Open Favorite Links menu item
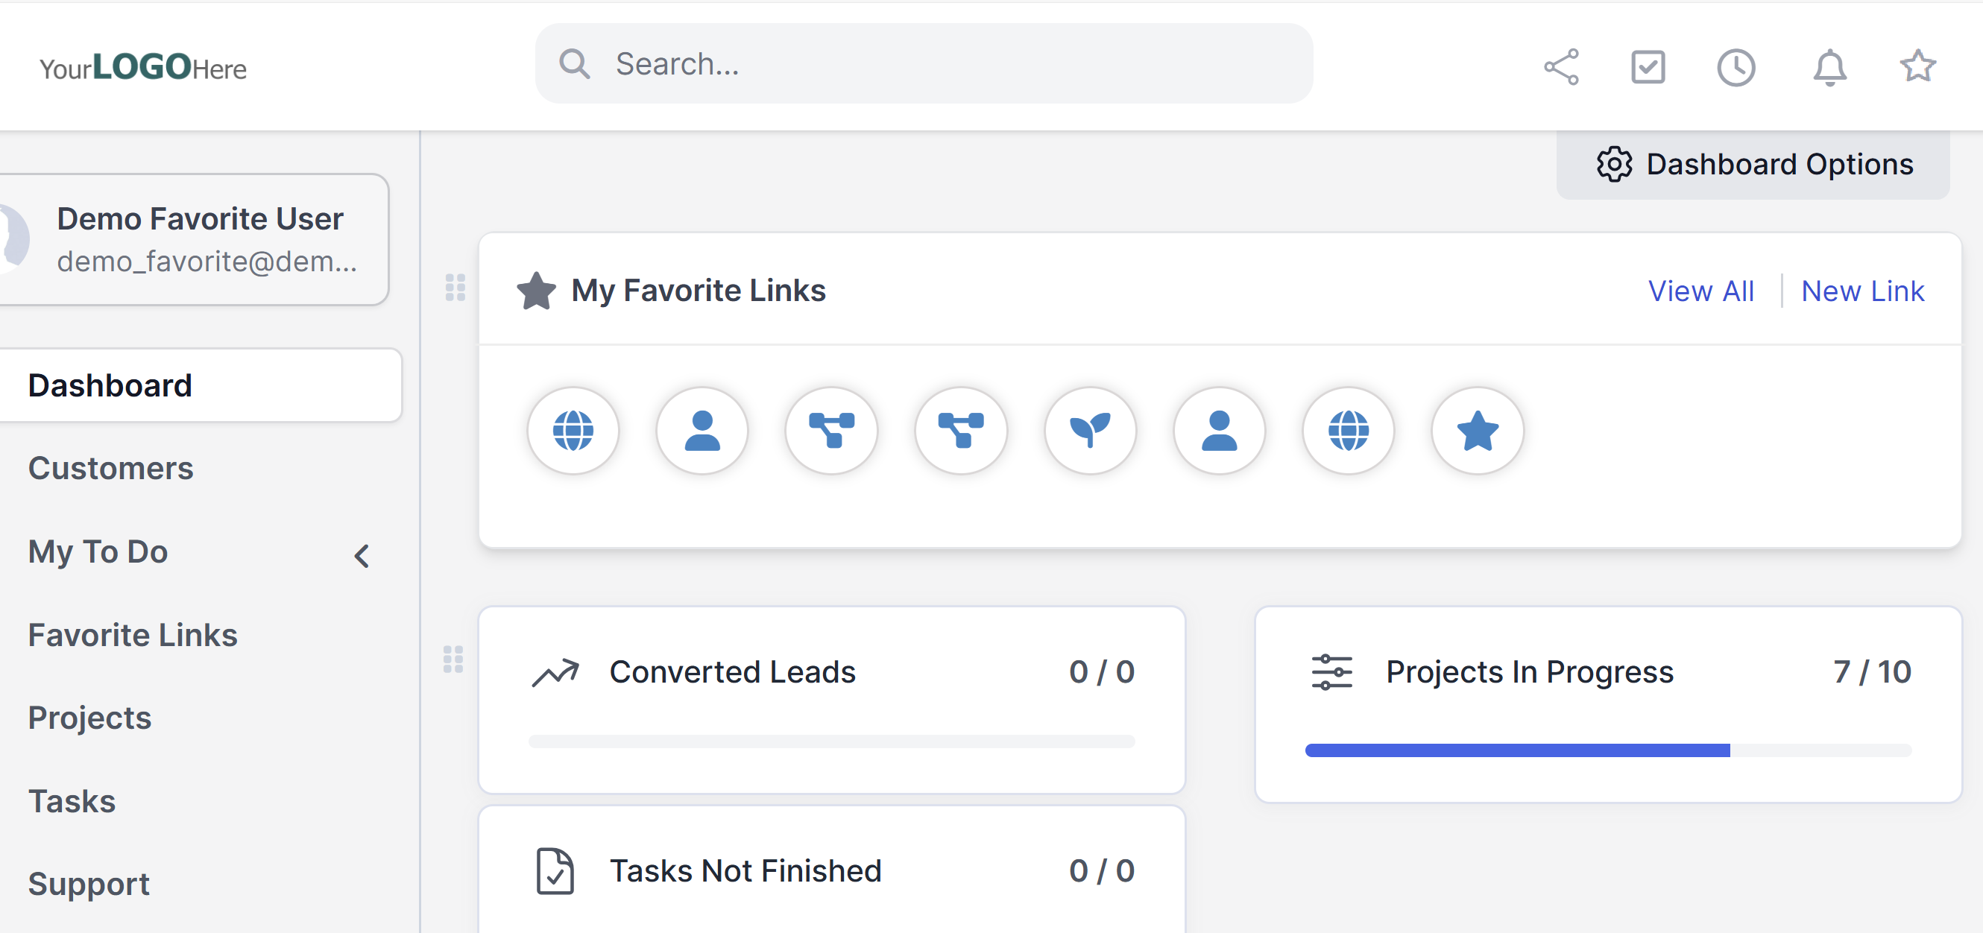The height and width of the screenshot is (933, 1983). [x=133, y=635]
